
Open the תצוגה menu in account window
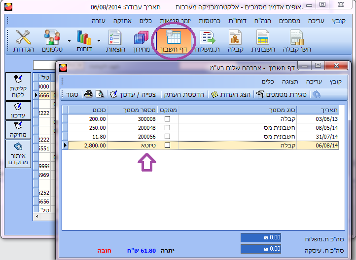pos(289,81)
